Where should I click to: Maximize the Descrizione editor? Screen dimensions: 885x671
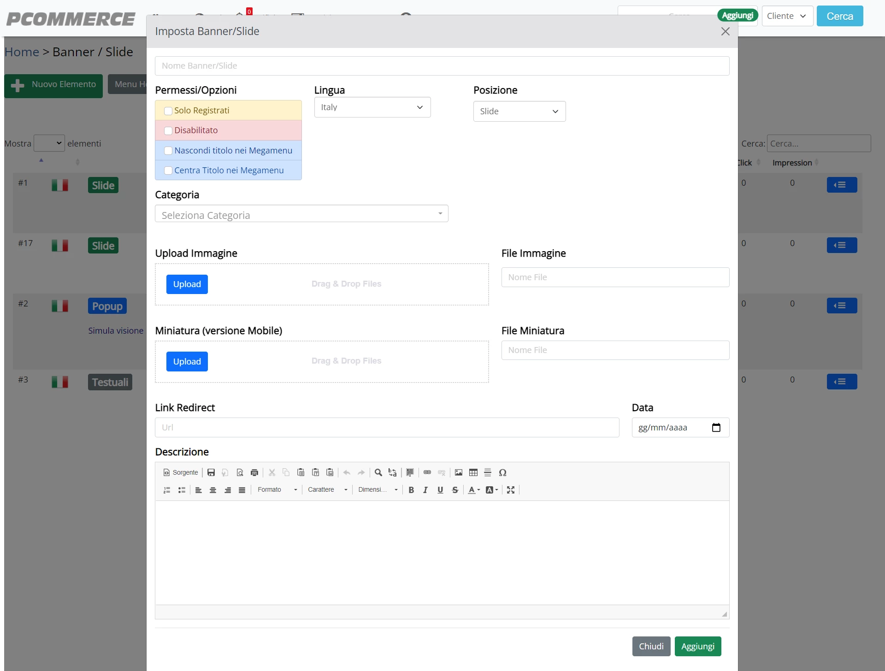pos(511,490)
